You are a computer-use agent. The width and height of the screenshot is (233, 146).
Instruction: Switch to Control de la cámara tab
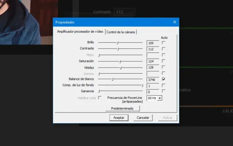(121, 32)
